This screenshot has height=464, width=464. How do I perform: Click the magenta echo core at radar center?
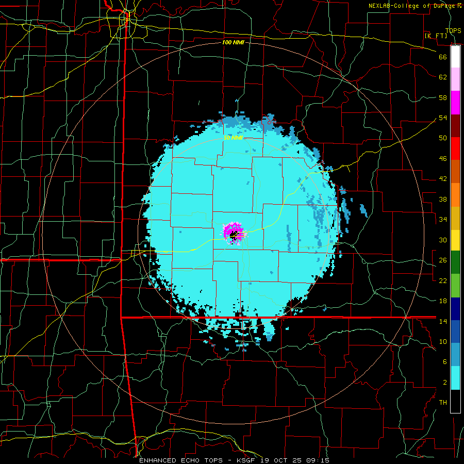(234, 233)
